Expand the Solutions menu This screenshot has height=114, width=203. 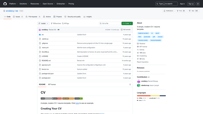24,4
